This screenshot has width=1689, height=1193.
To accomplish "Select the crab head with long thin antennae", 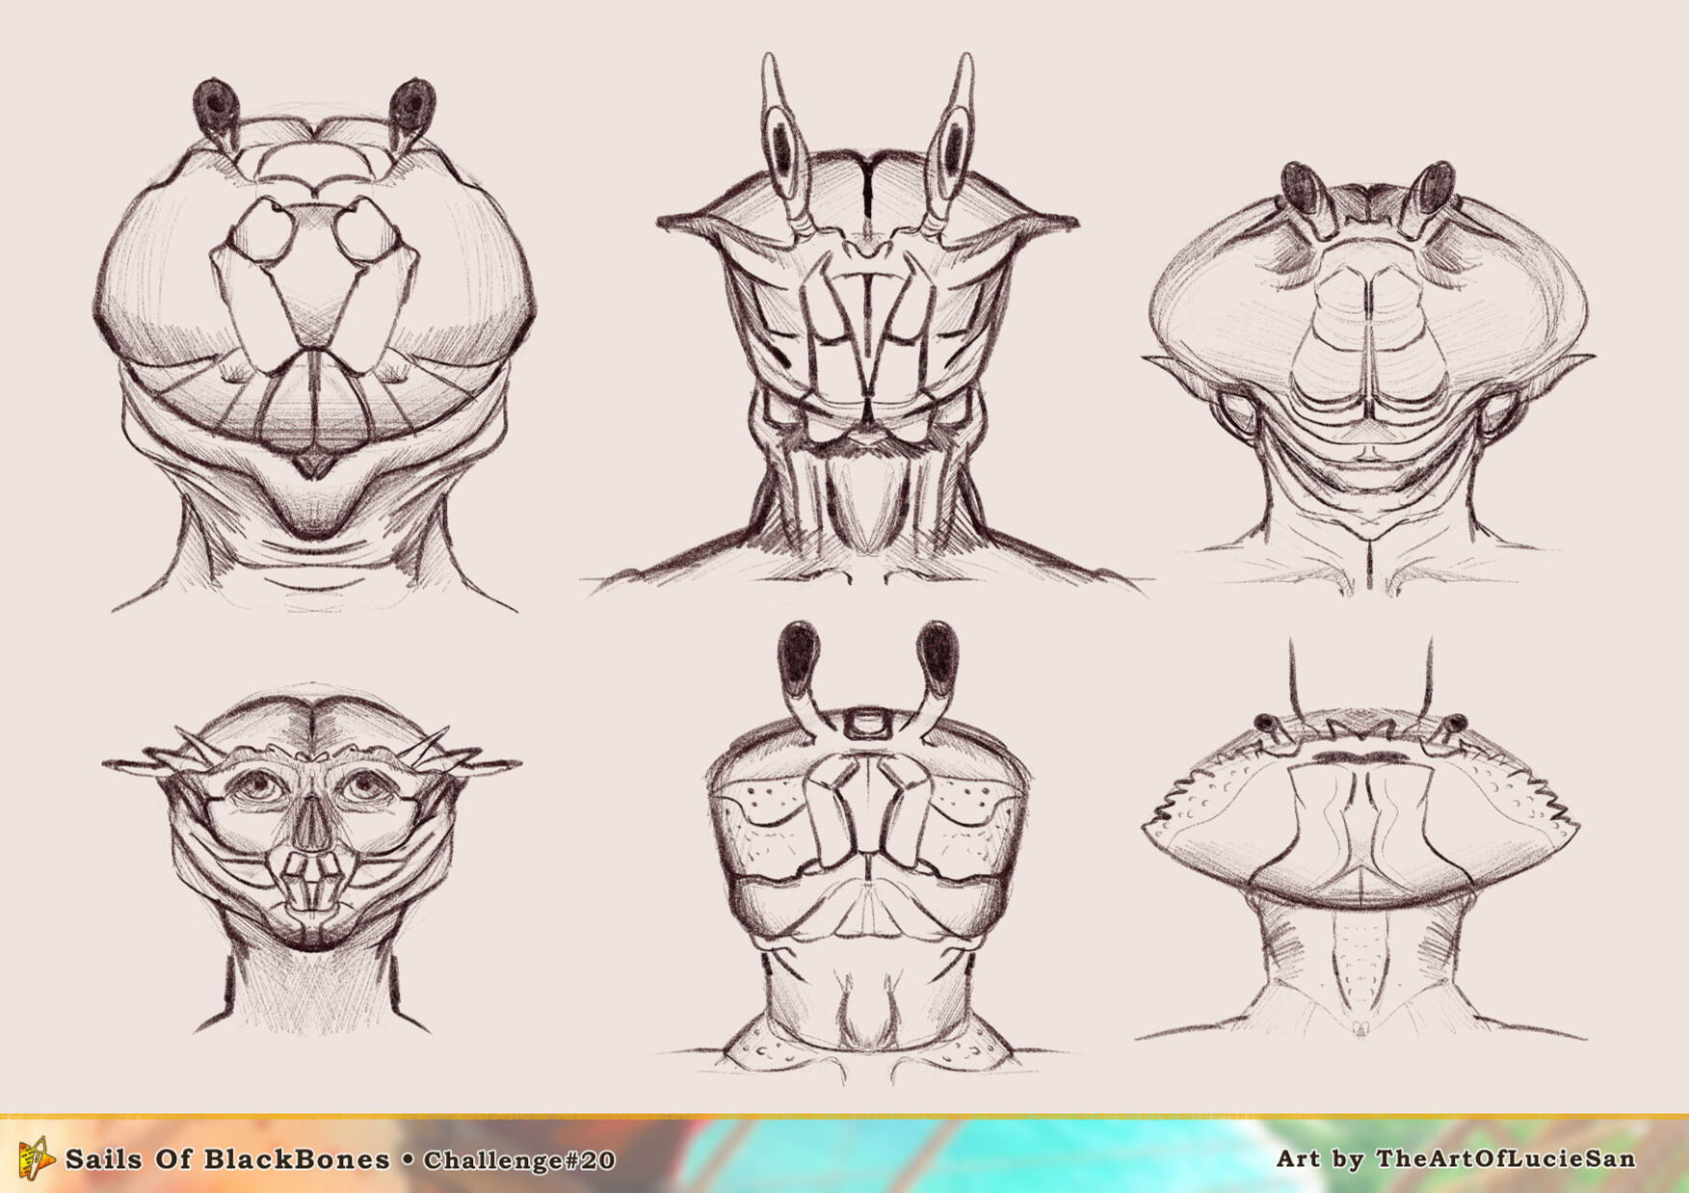I will [x=1360, y=838].
